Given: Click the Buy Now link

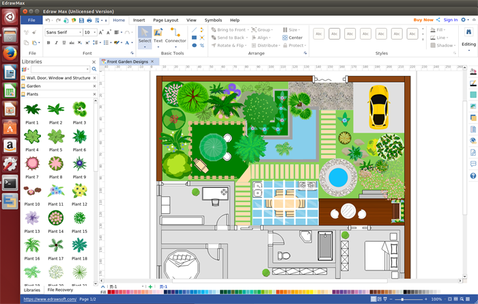Looking at the screenshot, I should pos(423,20).
